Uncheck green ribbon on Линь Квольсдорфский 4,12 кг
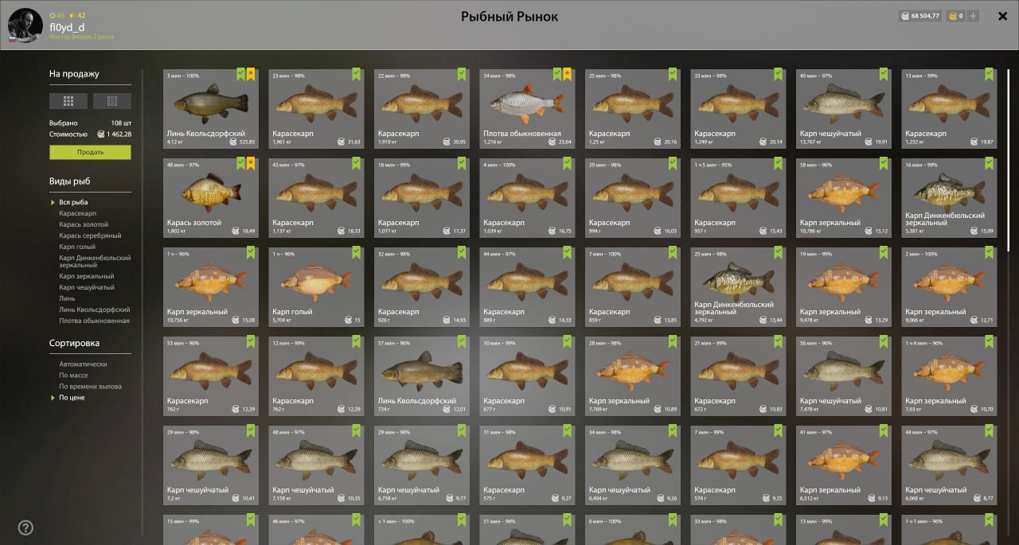The width and height of the screenshot is (1019, 545). 240,74
